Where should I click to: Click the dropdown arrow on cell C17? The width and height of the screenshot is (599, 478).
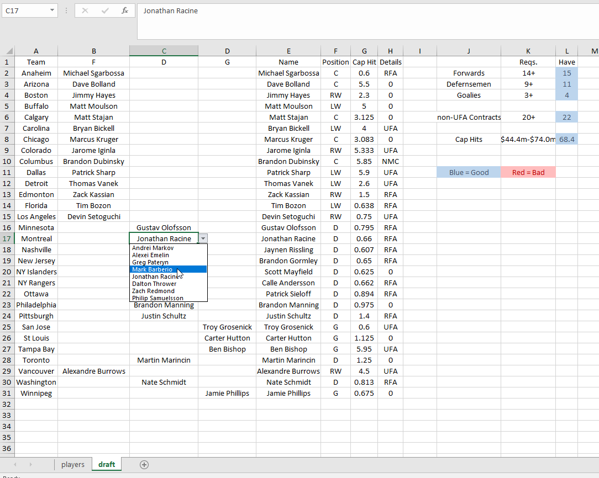pyautogui.click(x=203, y=238)
